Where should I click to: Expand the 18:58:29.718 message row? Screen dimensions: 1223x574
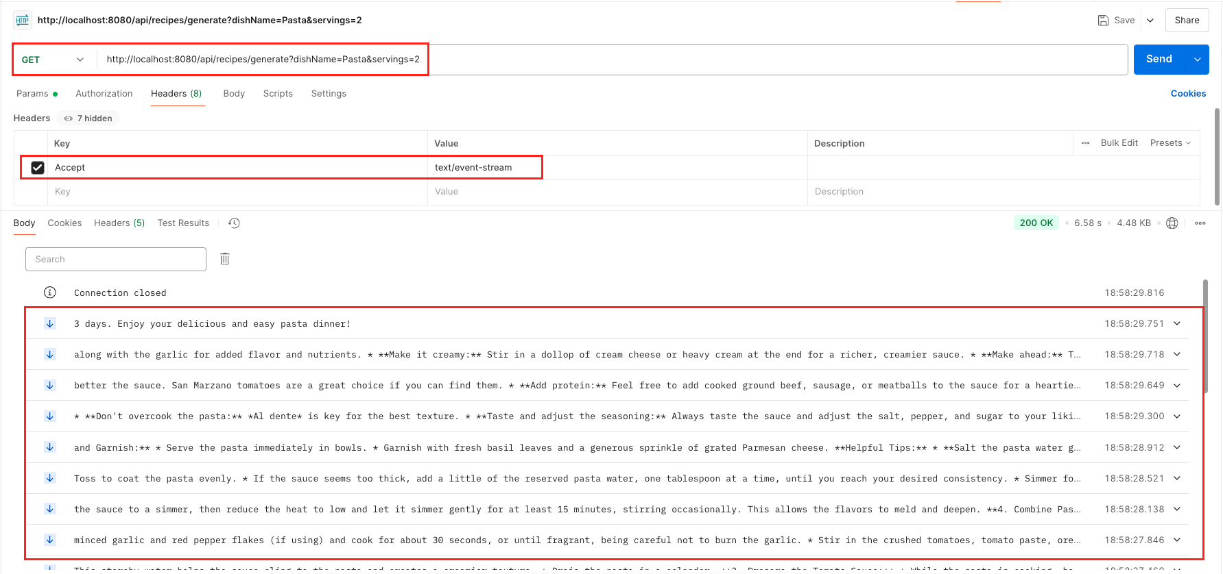1177,354
